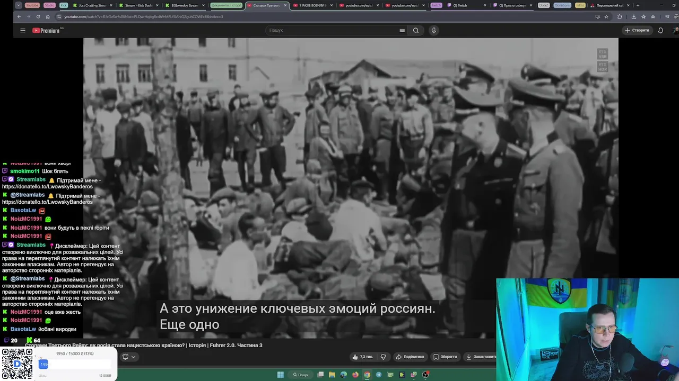Click smokimo11 username in chat
Screen dimensions: 679x381
(x=24, y=171)
